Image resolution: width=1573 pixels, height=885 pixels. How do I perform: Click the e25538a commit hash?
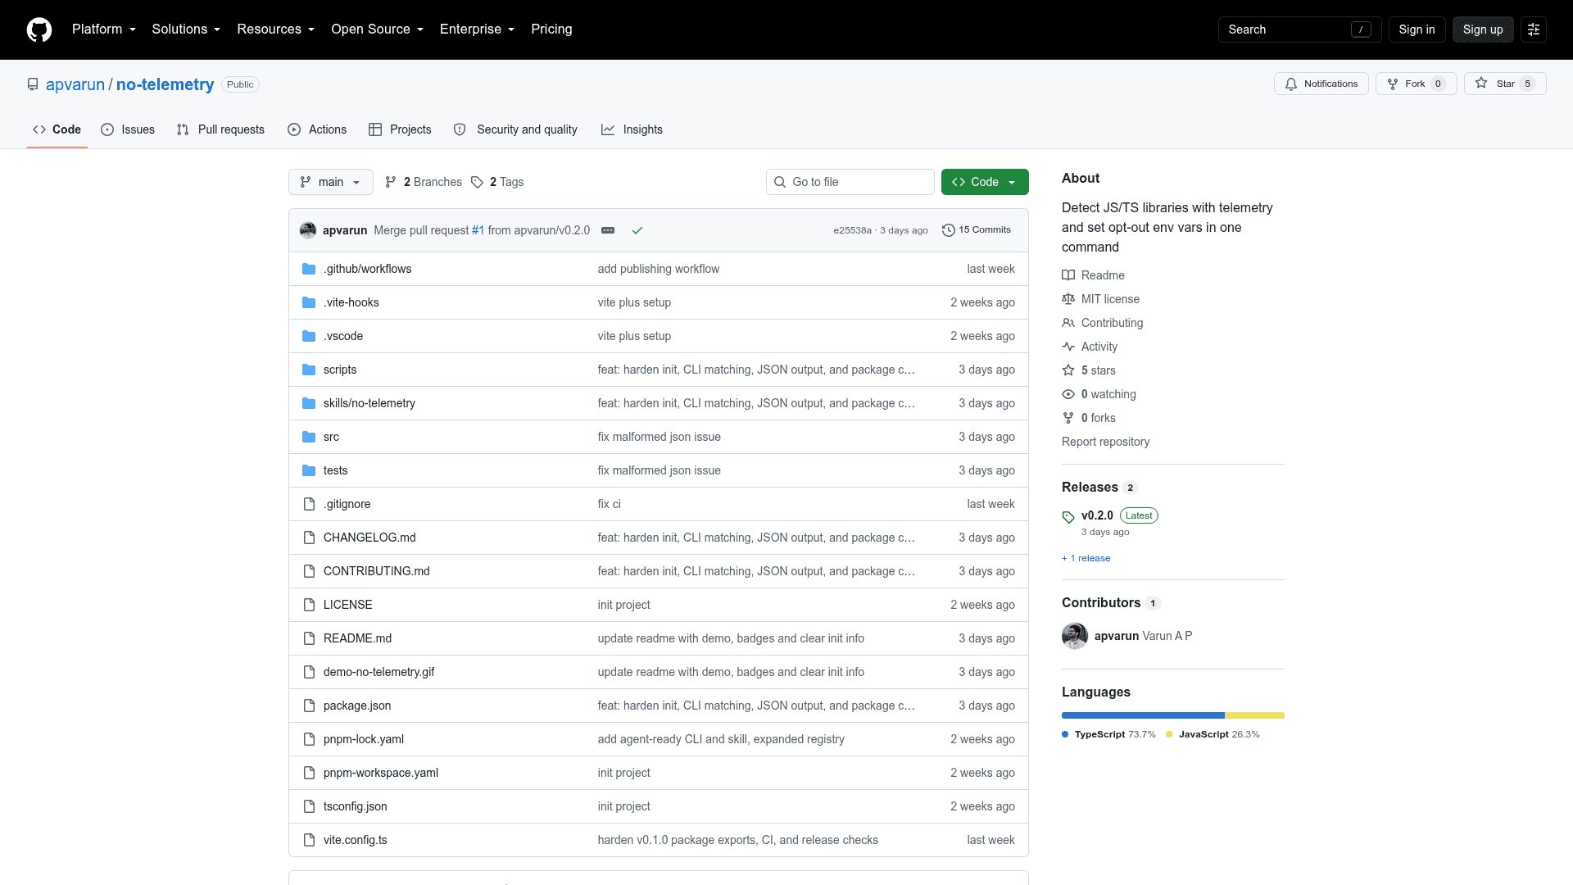pos(852,230)
